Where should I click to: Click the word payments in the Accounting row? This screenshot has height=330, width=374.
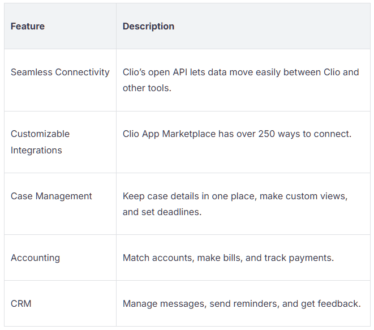311,258
